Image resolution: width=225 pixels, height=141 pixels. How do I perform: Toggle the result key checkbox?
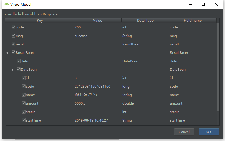coord(13,44)
